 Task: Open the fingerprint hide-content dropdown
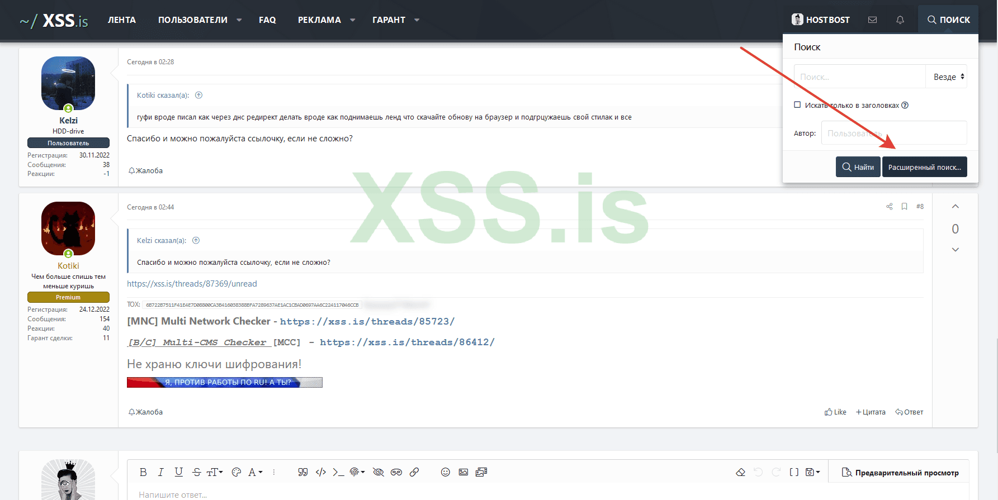tap(357, 472)
